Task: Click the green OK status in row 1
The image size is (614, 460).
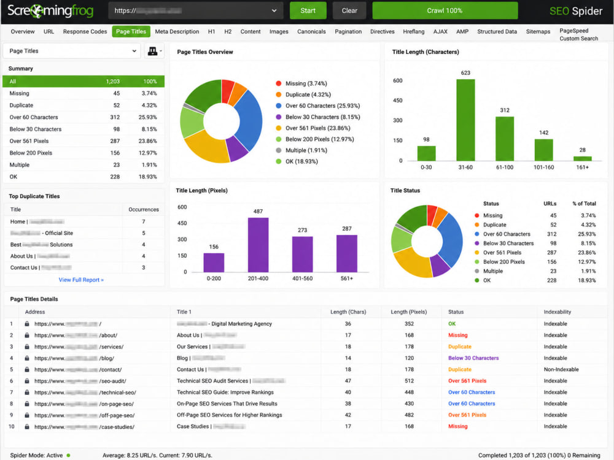Action: click(x=452, y=324)
